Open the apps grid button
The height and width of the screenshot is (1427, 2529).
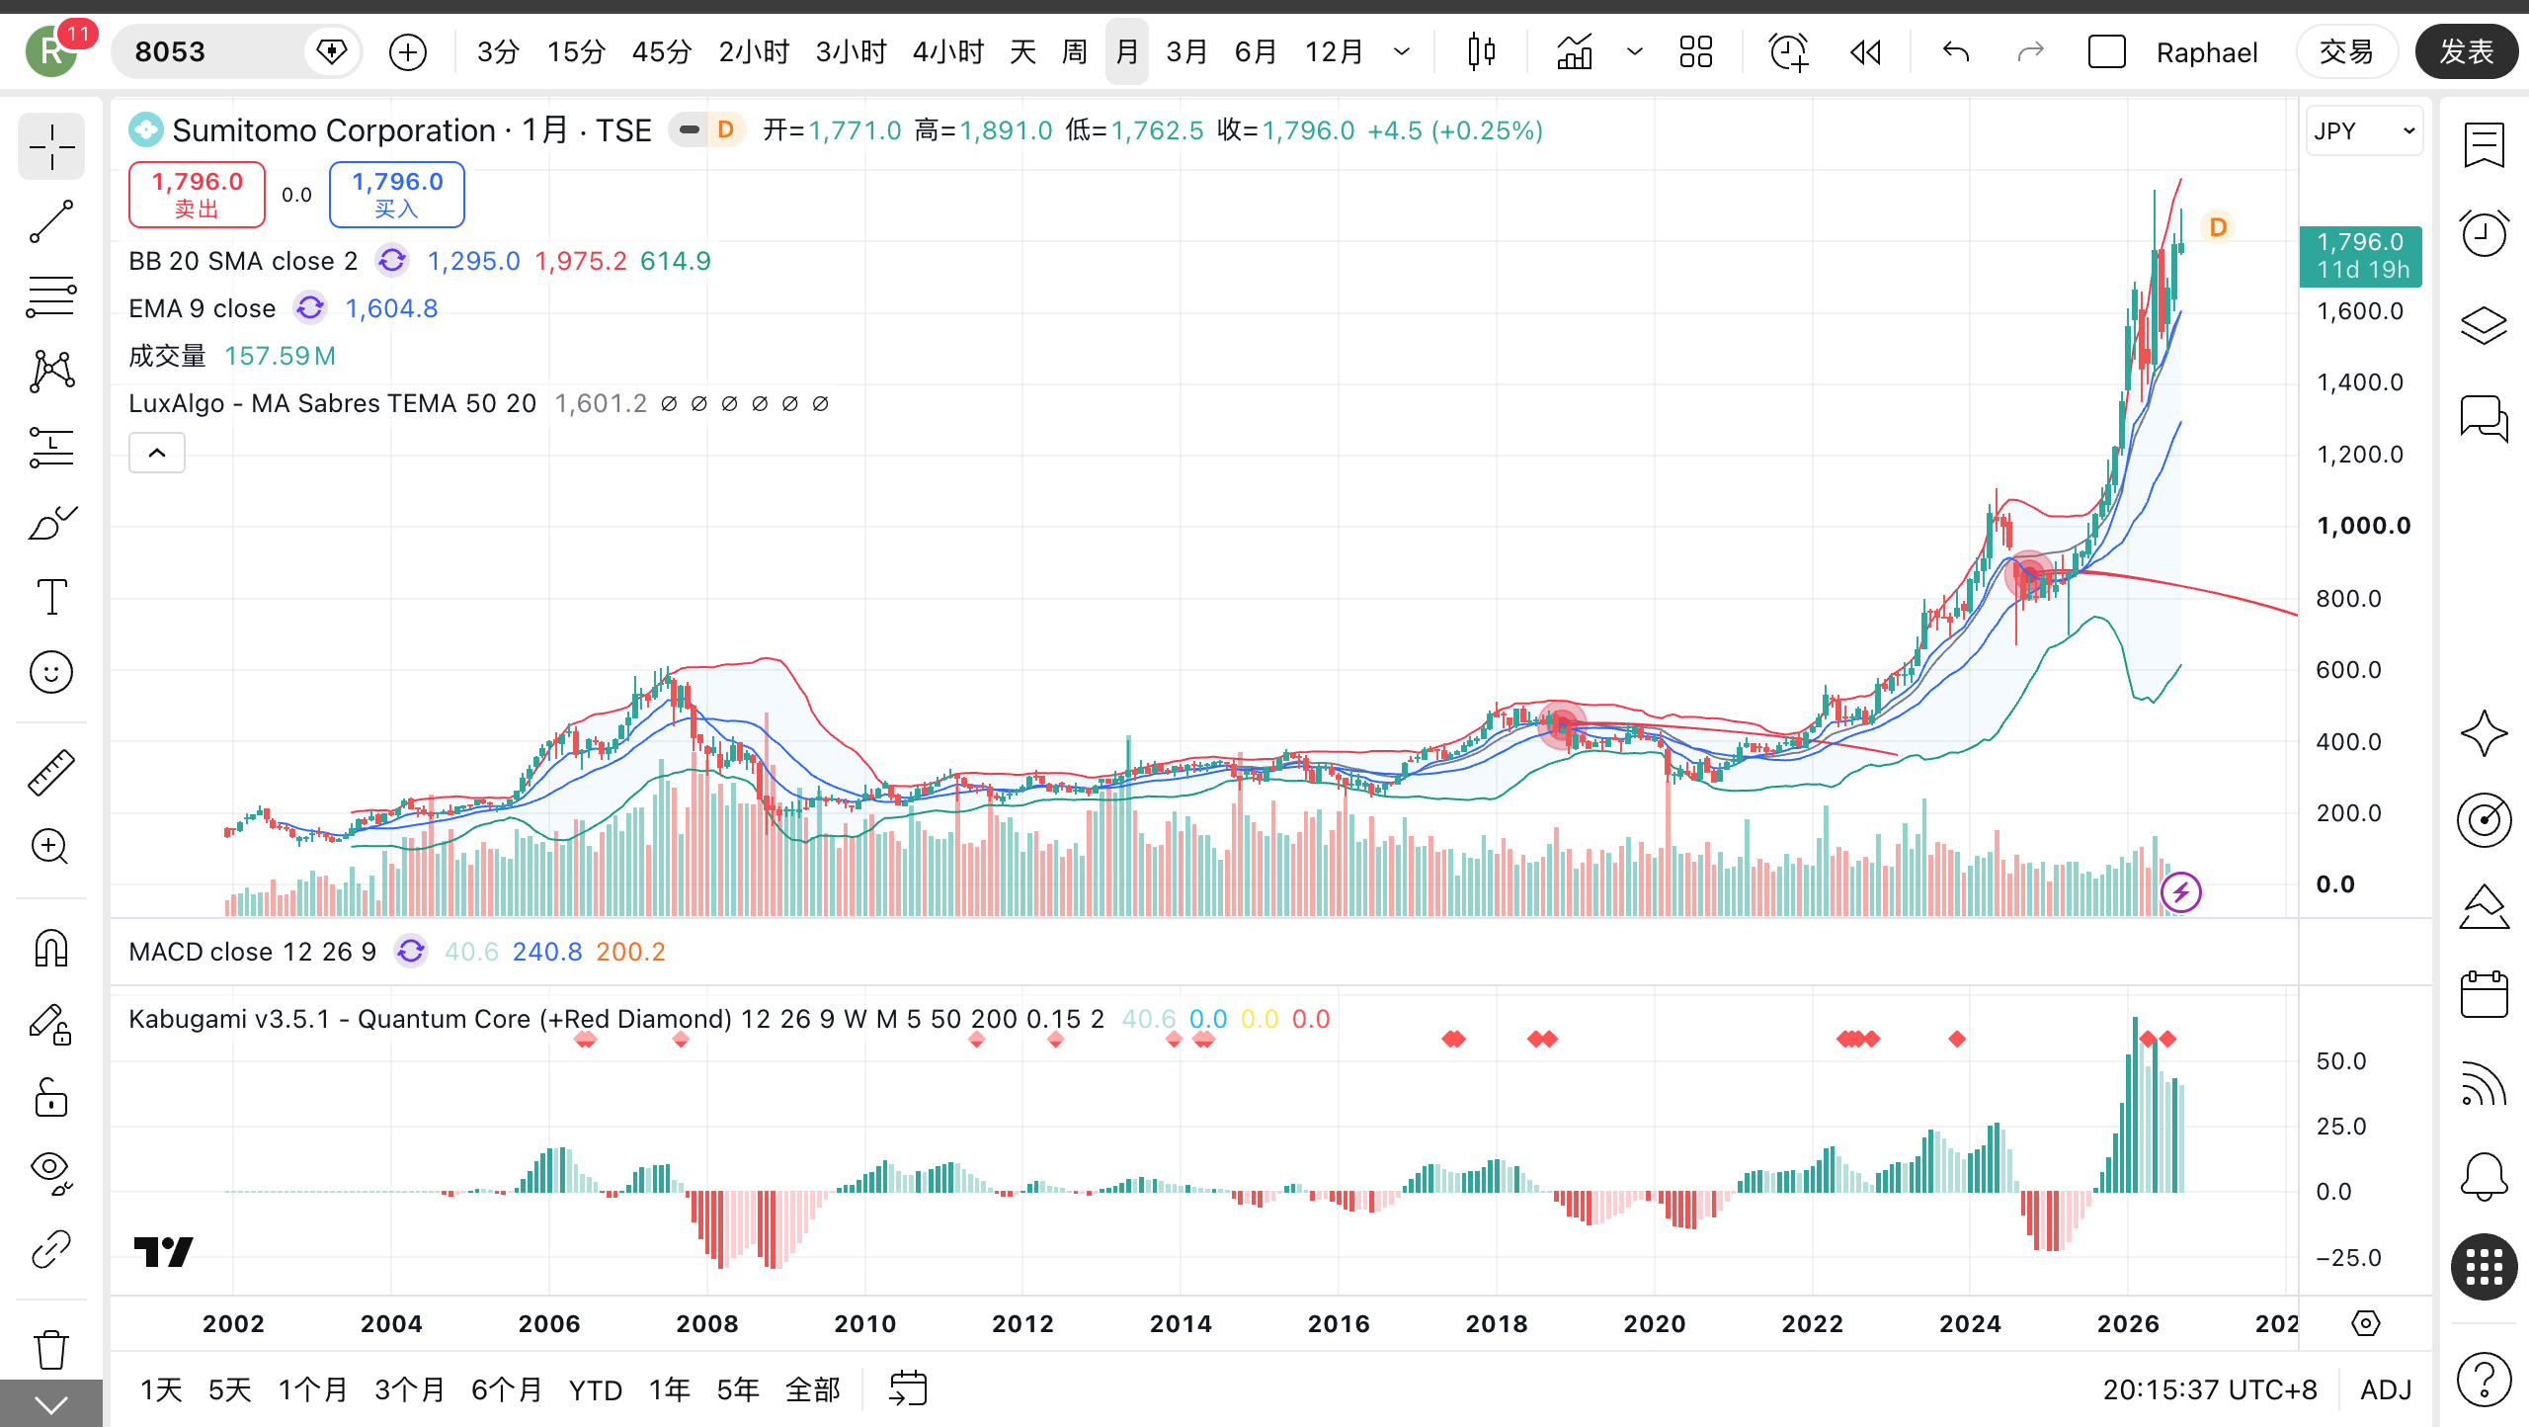pos(2484,1267)
